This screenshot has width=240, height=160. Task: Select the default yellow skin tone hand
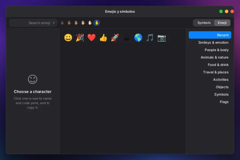97,23
